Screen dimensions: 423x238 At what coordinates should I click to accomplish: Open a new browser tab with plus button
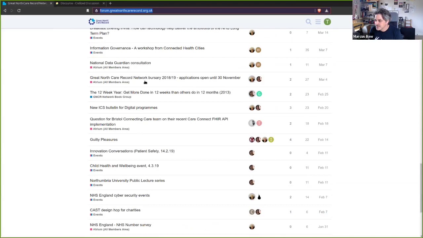click(110, 3)
